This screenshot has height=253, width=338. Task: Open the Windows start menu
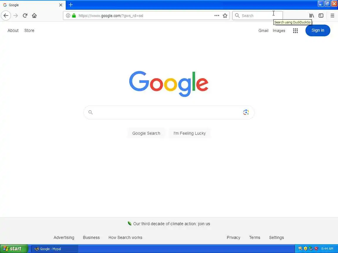click(x=14, y=249)
